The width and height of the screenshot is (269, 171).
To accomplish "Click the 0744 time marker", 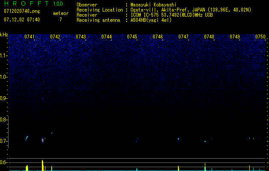I will click(106, 37).
